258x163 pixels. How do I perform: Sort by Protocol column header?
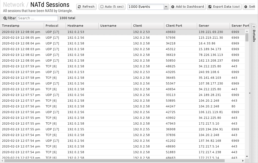coord(55,26)
